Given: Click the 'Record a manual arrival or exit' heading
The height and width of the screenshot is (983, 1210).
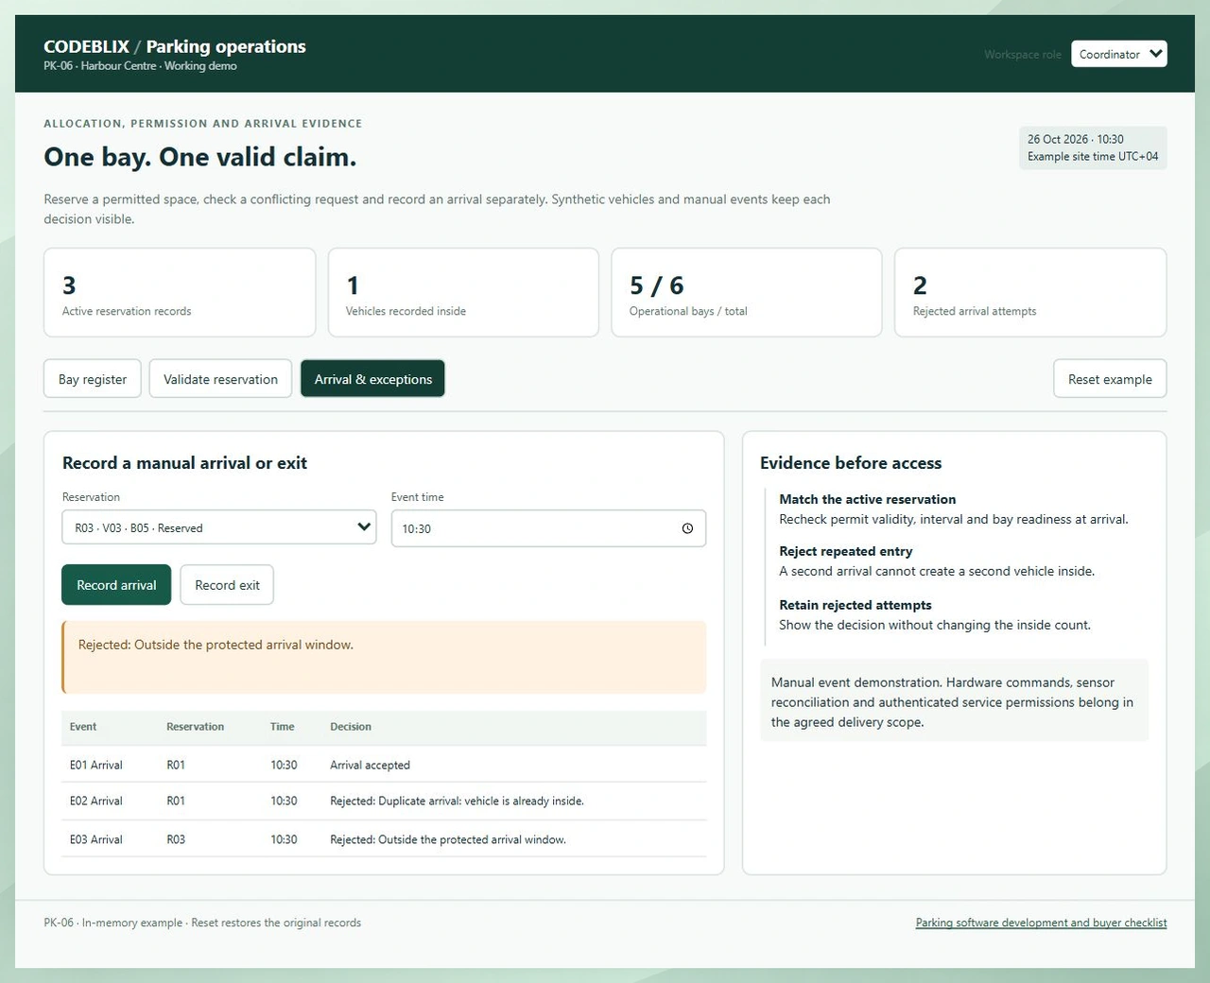Looking at the screenshot, I should [184, 463].
